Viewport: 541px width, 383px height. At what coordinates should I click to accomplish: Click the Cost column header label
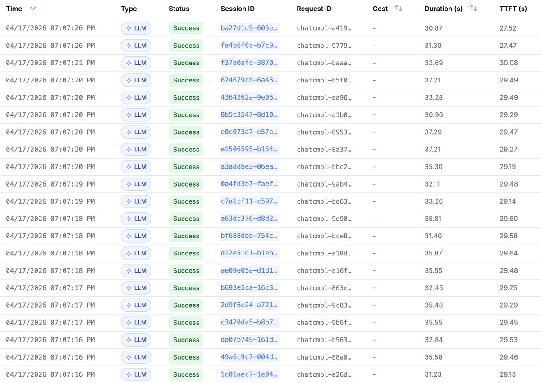[380, 9]
